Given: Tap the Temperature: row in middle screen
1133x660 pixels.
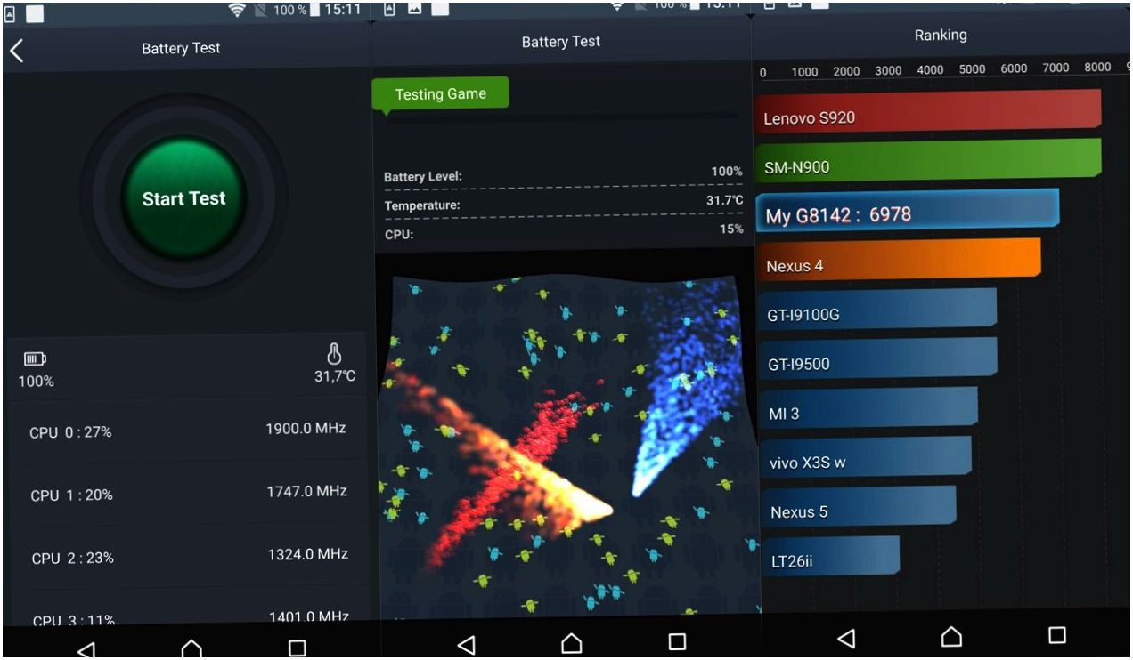Looking at the screenshot, I should click(563, 204).
